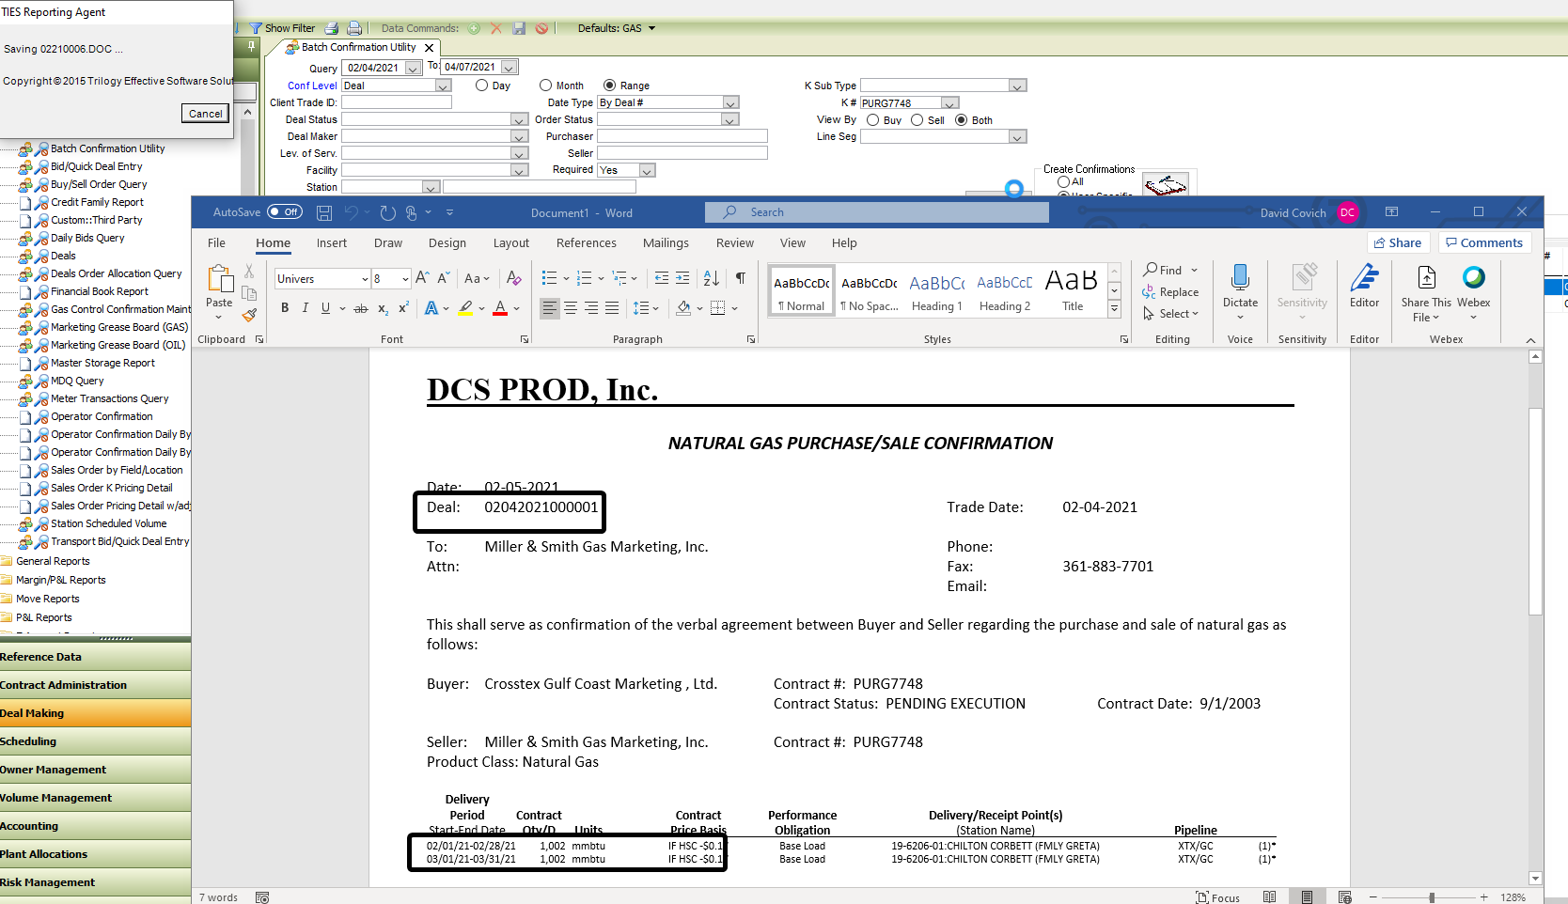Expand the font name dropdown Univers

click(365, 279)
